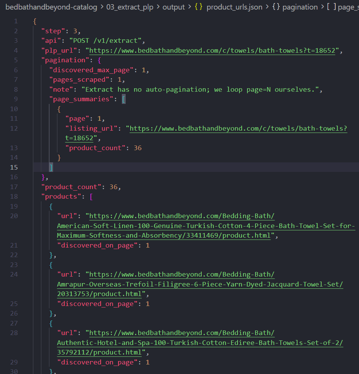Click the note string about auto-pagination

pos(200,90)
